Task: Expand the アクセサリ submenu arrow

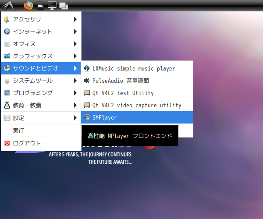Action: pyautogui.click(x=75, y=19)
